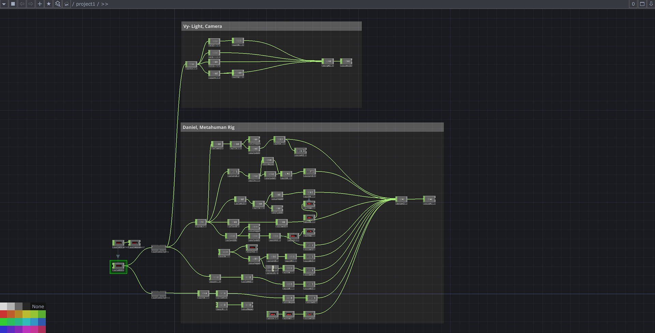Pick the red color swatch
The height and width of the screenshot is (333, 655).
pyautogui.click(x=3, y=314)
